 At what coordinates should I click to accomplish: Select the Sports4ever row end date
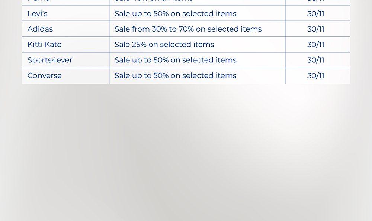pyautogui.click(x=315, y=60)
